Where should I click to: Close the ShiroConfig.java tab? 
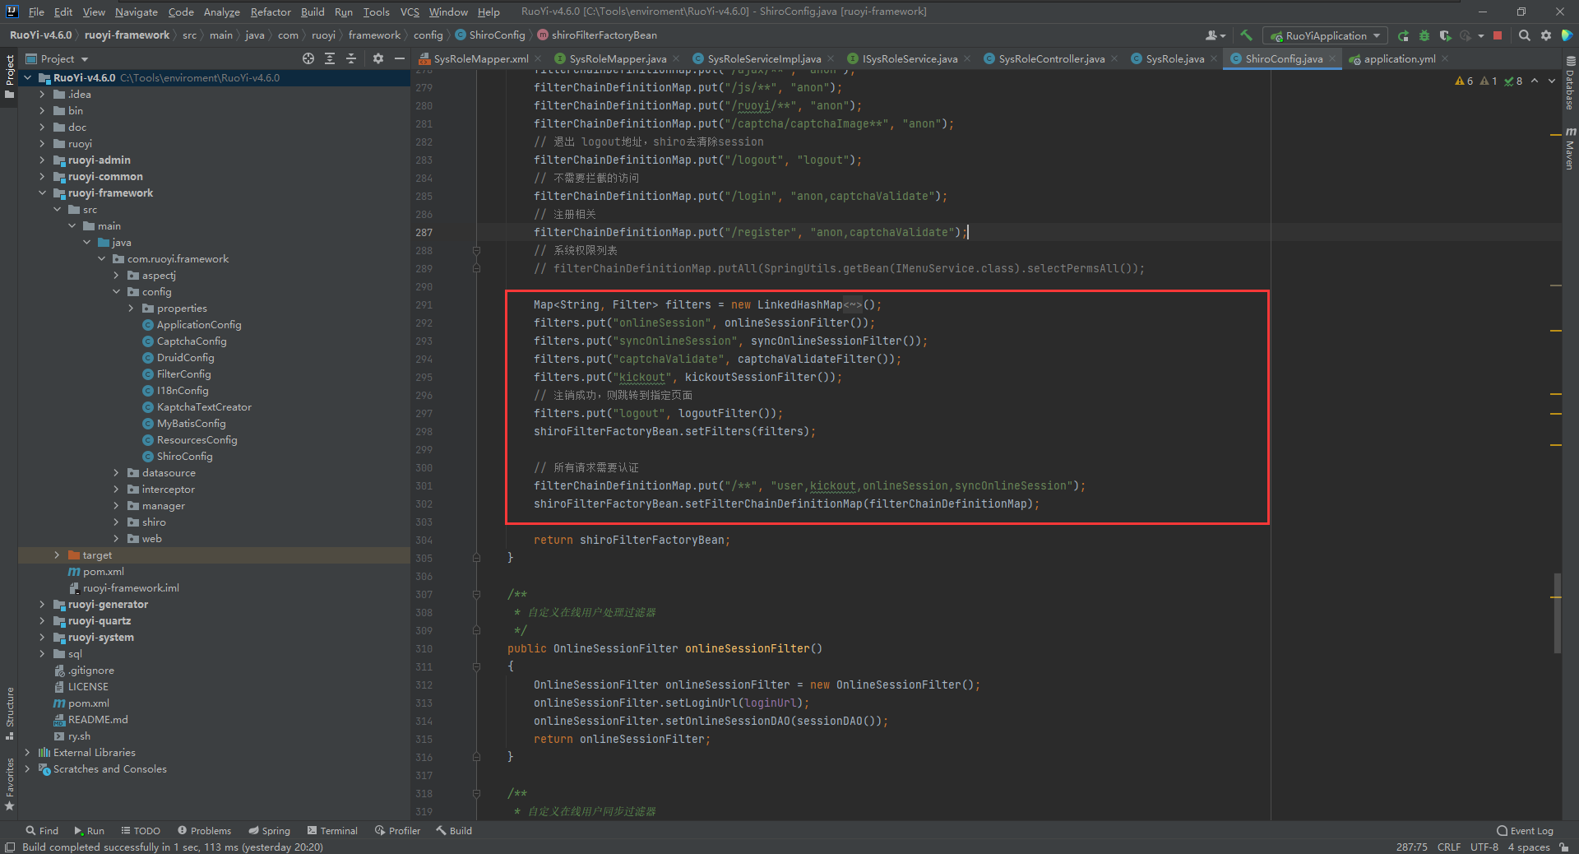[x=1332, y=58]
